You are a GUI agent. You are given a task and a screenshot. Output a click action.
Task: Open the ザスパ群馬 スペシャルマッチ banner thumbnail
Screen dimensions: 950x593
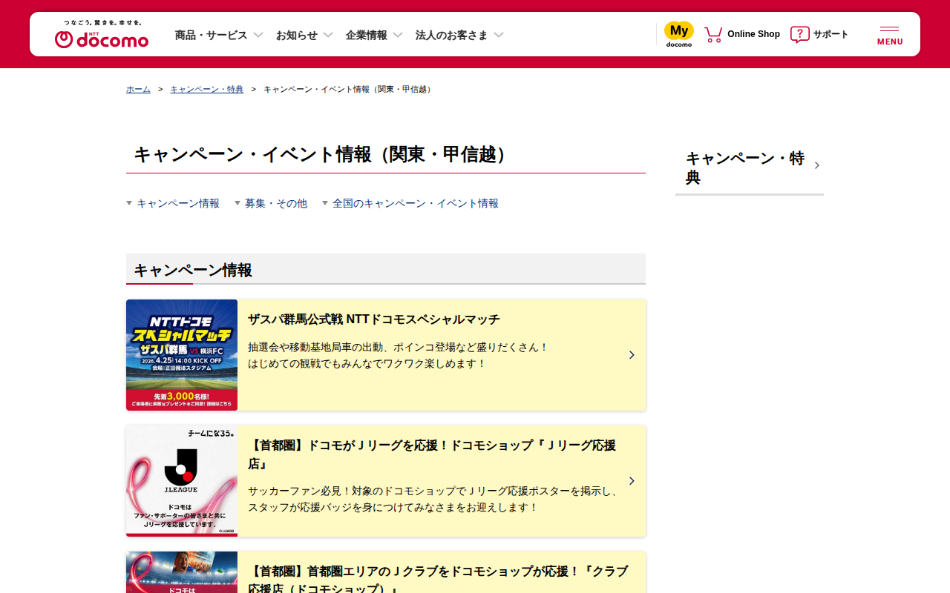click(182, 355)
